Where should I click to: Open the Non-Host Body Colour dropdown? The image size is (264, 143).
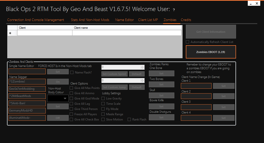pyautogui.click(x=58, y=98)
